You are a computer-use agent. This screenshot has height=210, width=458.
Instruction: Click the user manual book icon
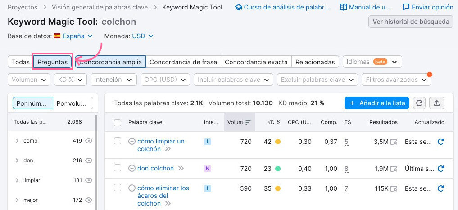tap(344, 7)
